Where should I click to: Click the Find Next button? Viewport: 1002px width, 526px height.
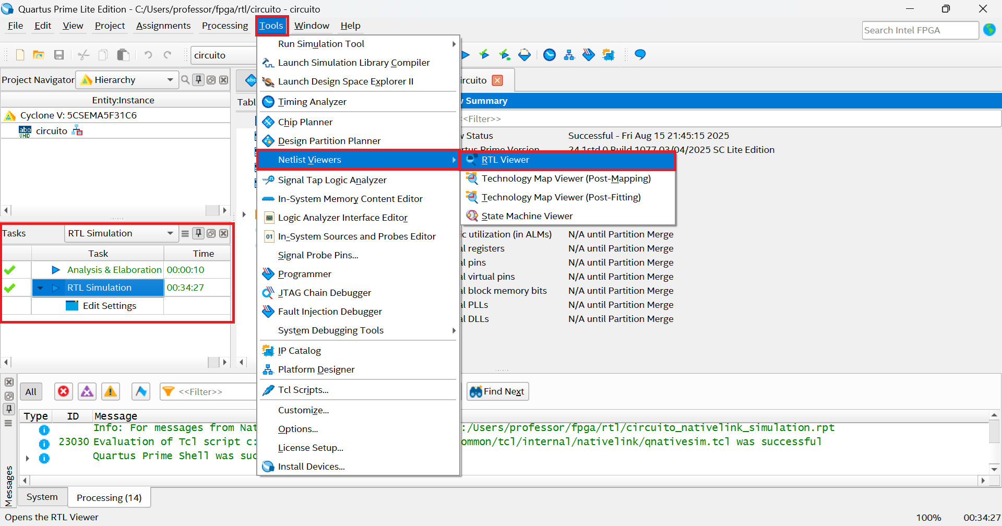pyautogui.click(x=497, y=391)
